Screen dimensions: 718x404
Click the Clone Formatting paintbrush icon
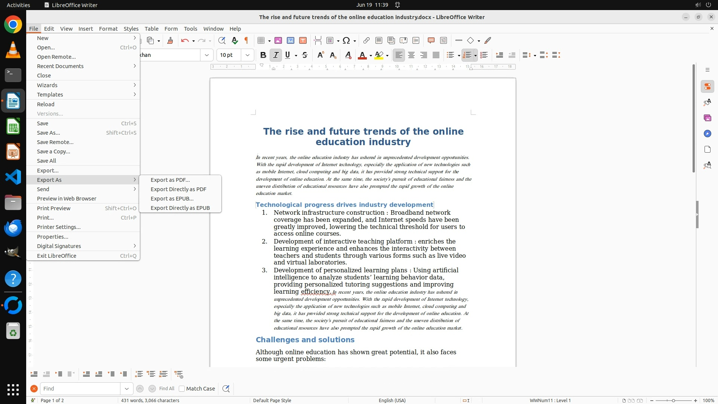(x=170, y=40)
